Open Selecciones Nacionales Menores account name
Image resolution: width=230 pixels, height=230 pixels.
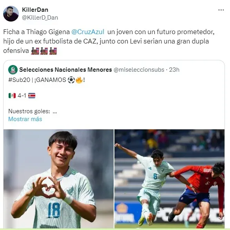click(65, 70)
